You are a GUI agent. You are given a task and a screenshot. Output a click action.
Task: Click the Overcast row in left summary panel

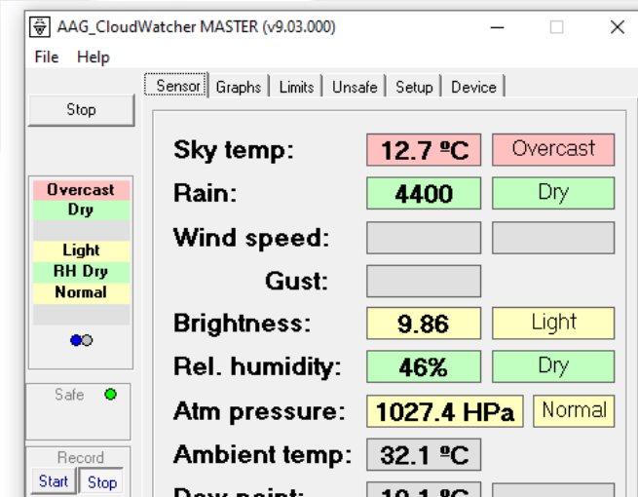click(82, 190)
